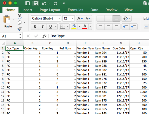Toggle Top Align vertical alignment
The height and width of the screenshot is (114, 149).
[x=101, y=18]
